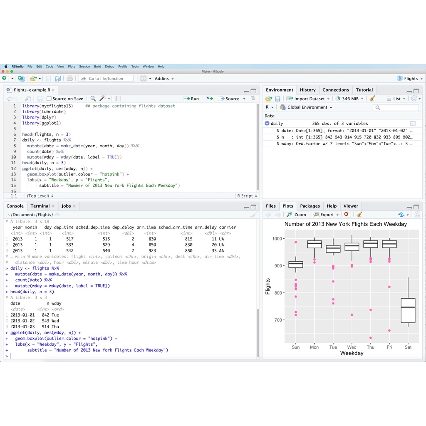This screenshot has height=426, width=426.
Task: Open the Session menu in the menu bar
Action: (x=84, y=67)
